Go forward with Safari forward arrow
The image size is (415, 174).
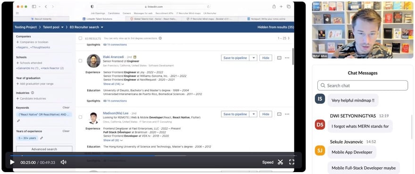(x=53, y=7)
